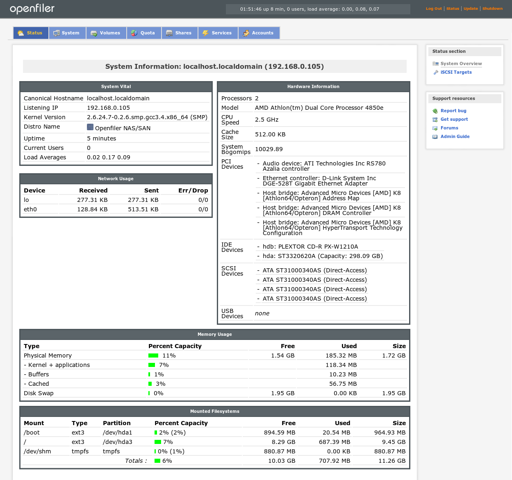The height and width of the screenshot is (480, 512).
Task: Click the Accounts tab user icon
Action: click(246, 33)
